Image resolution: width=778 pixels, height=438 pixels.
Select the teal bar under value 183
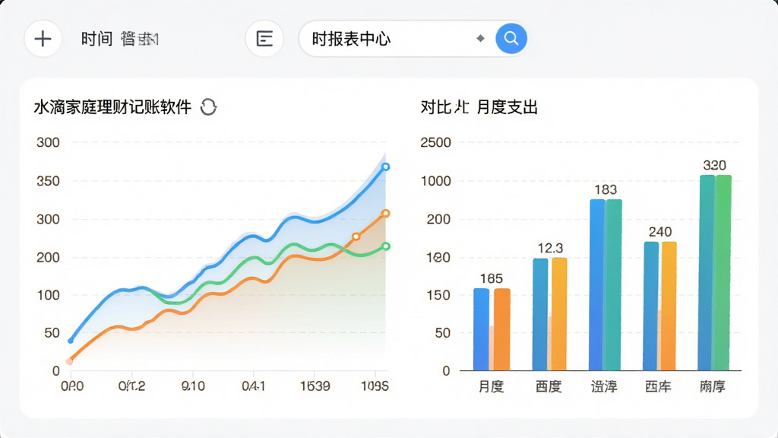pos(614,285)
